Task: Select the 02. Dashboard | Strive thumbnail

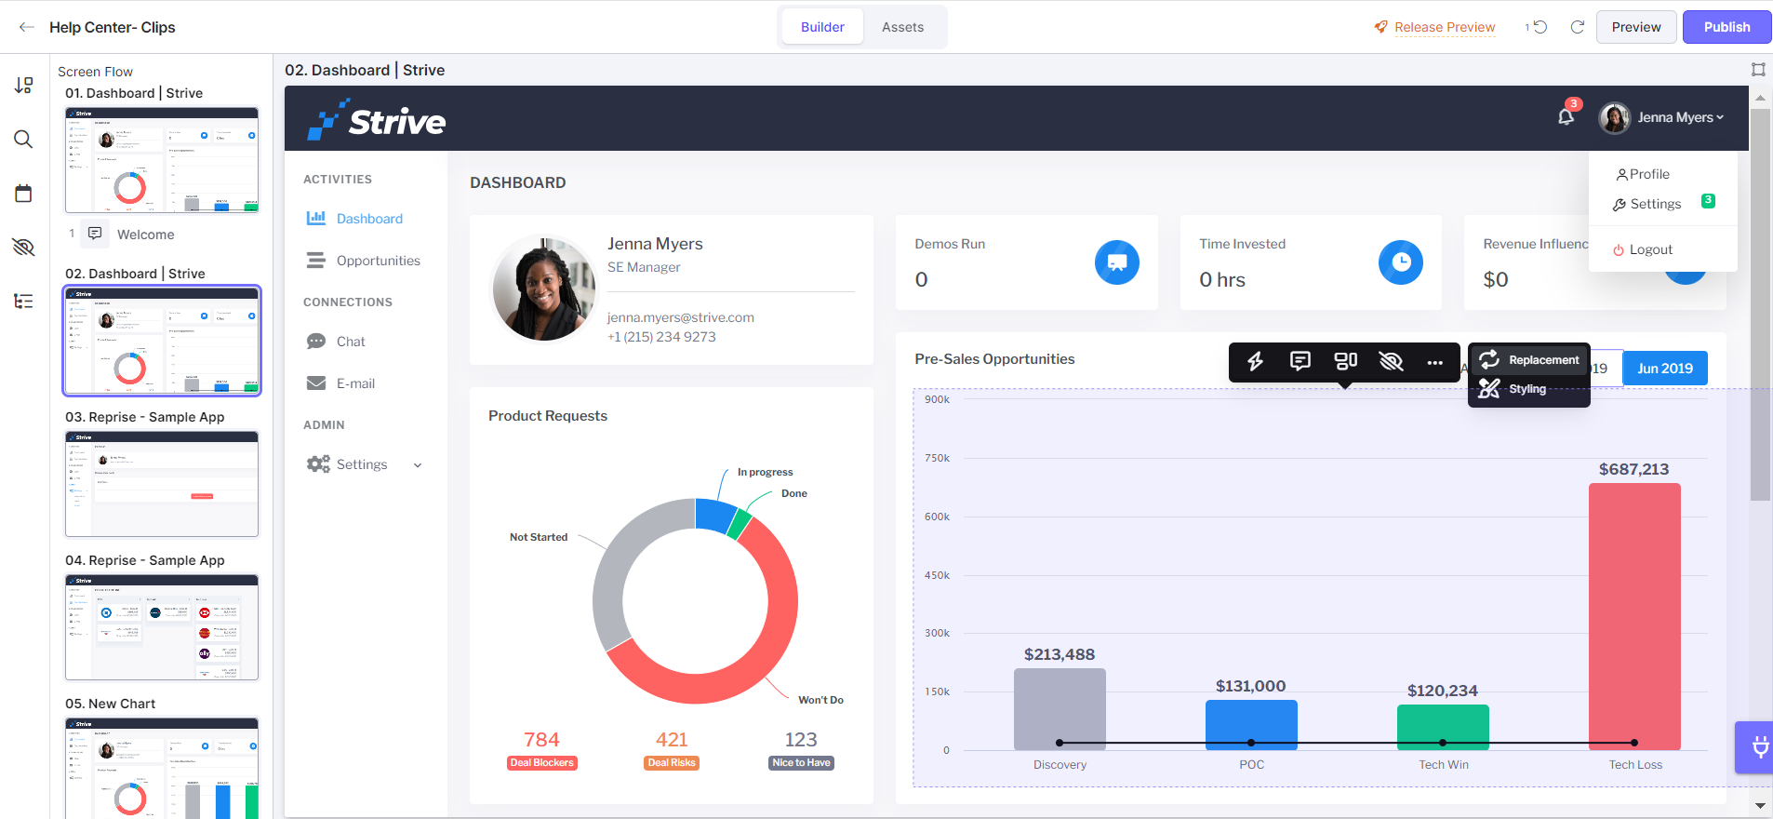Action: 162,341
